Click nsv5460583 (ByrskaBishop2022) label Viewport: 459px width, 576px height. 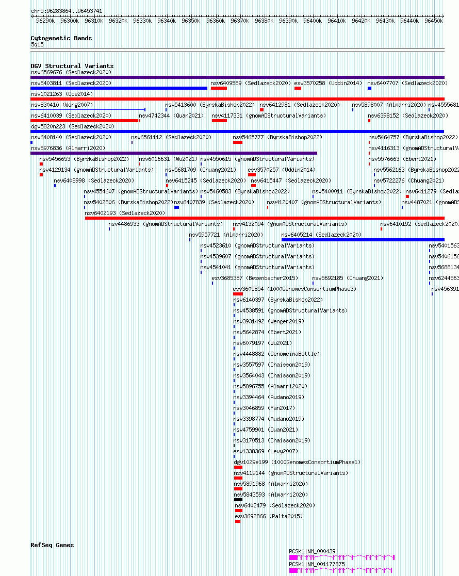(x=245, y=191)
